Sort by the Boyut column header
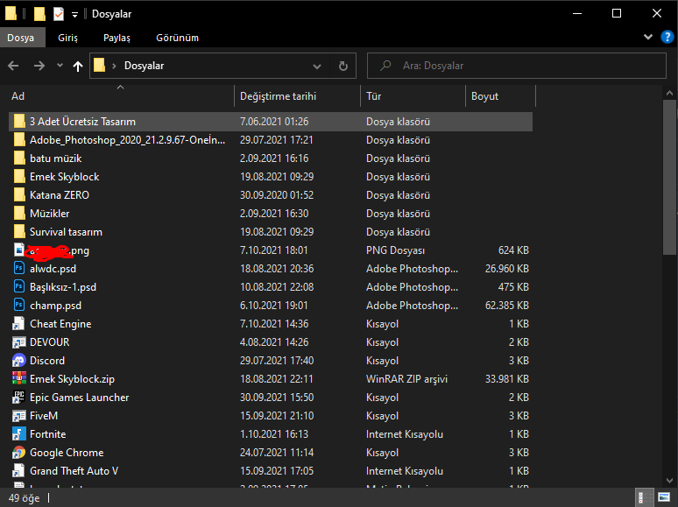678x507 pixels. pyautogui.click(x=501, y=96)
